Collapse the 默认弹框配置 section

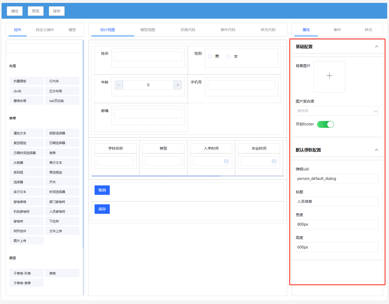(376, 150)
